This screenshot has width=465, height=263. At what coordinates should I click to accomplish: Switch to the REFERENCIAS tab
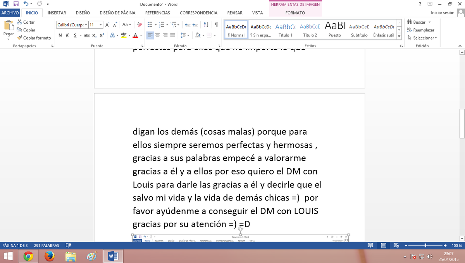pos(158,13)
